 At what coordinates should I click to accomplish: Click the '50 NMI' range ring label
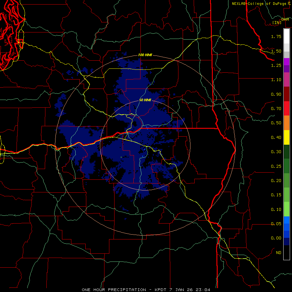coord(145,100)
